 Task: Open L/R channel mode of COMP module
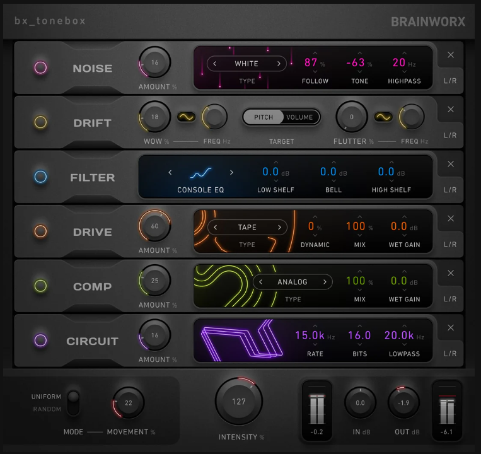450,299
